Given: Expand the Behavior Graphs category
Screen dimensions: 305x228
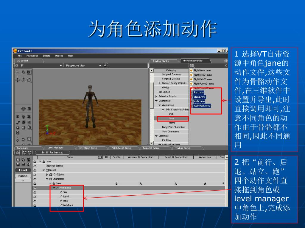Looking at the screenshot, I should (x=156, y=96).
